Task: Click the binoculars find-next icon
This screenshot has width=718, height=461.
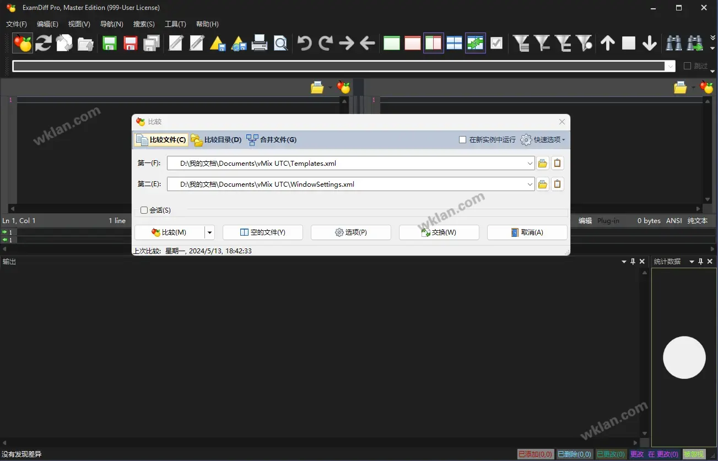Action: (x=695, y=43)
